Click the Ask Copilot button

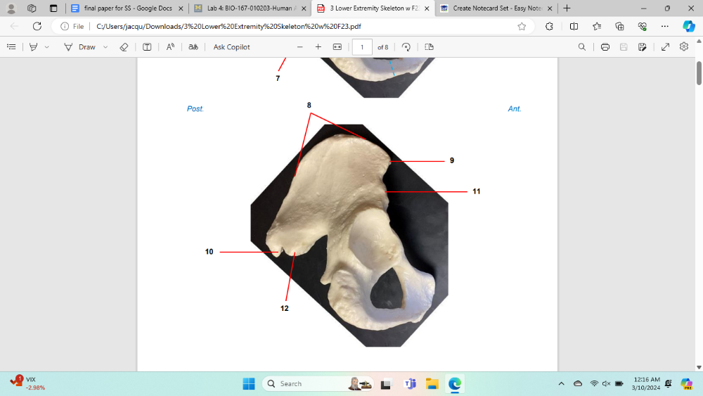[231, 47]
